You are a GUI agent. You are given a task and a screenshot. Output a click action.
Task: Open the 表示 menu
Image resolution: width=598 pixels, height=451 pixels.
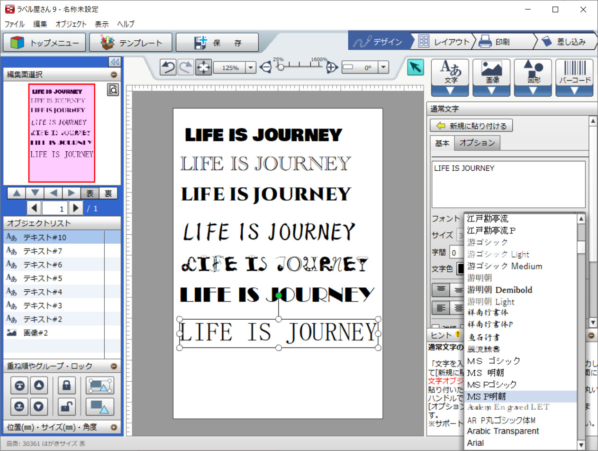click(x=101, y=24)
